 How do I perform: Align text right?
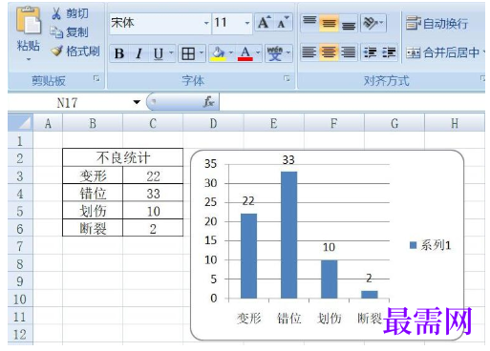click(x=349, y=52)
